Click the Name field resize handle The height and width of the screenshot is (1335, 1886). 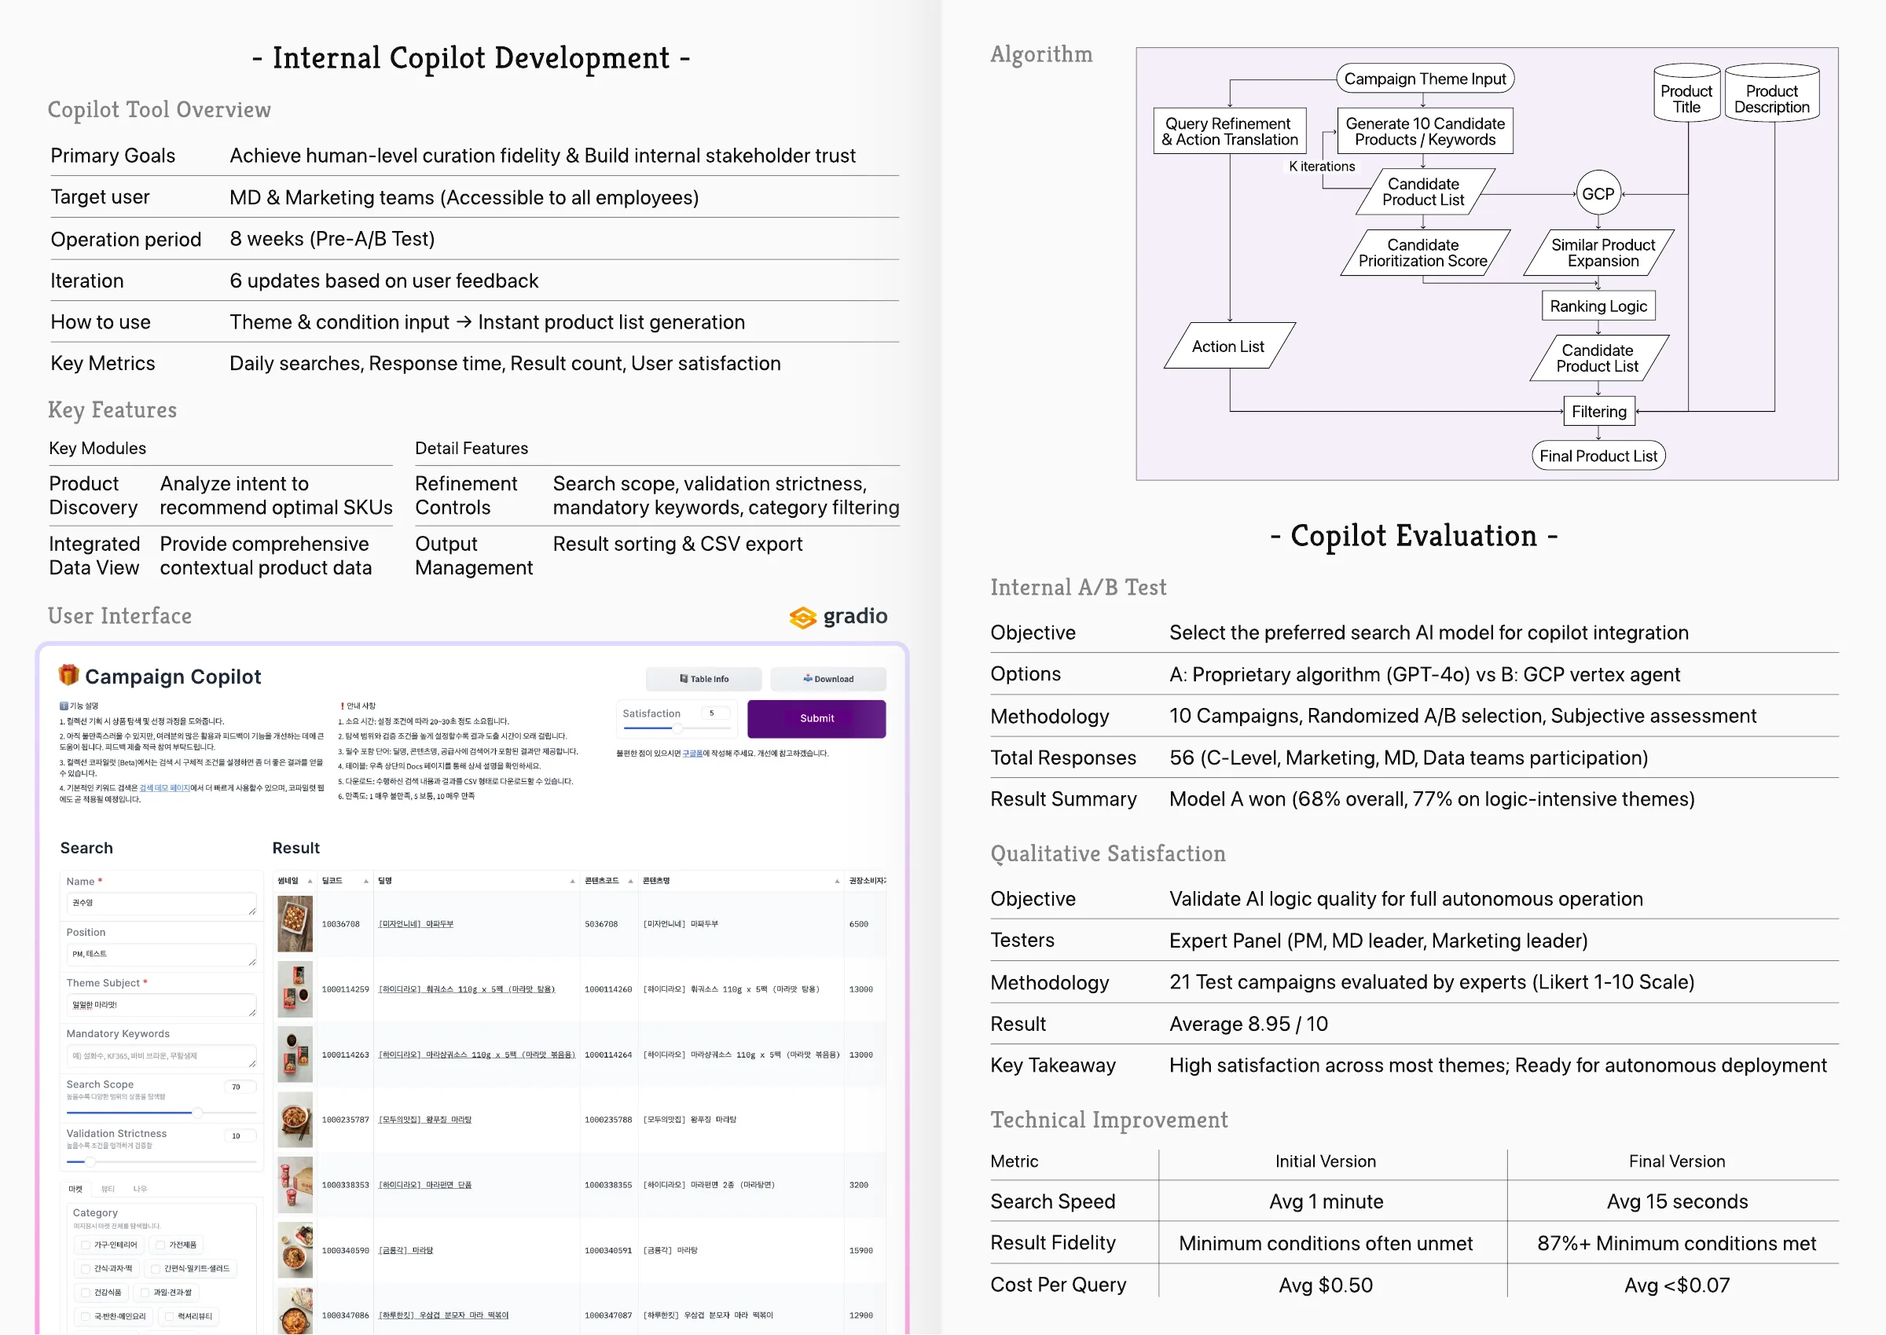tap(251, 911)
